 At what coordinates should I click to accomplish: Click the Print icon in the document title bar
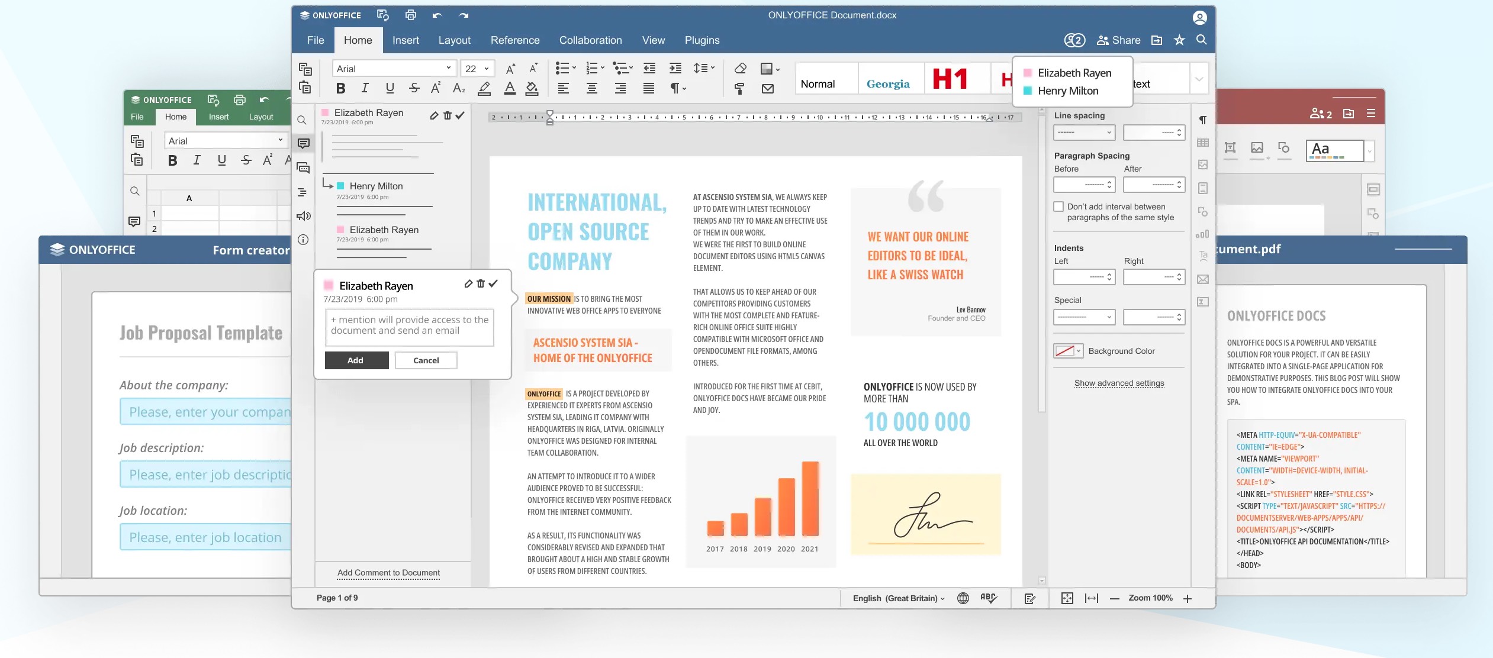(x=410, y=15)
